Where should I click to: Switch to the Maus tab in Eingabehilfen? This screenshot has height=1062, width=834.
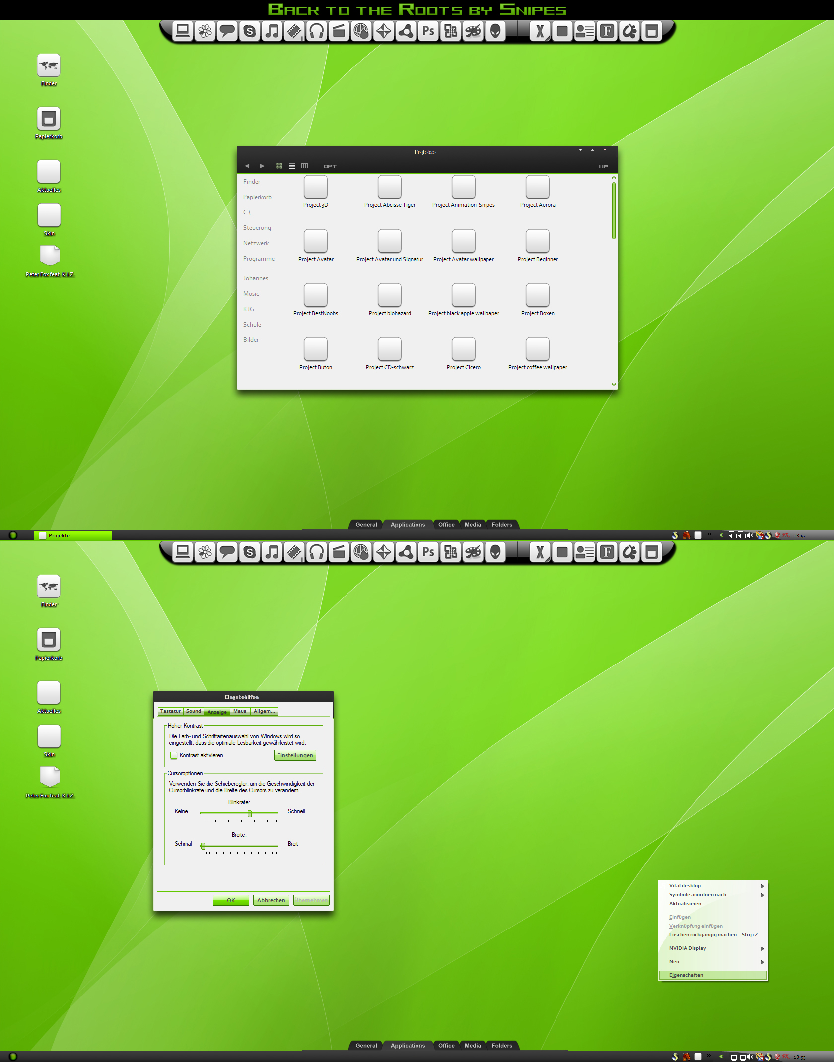click(x=240, y=711)
